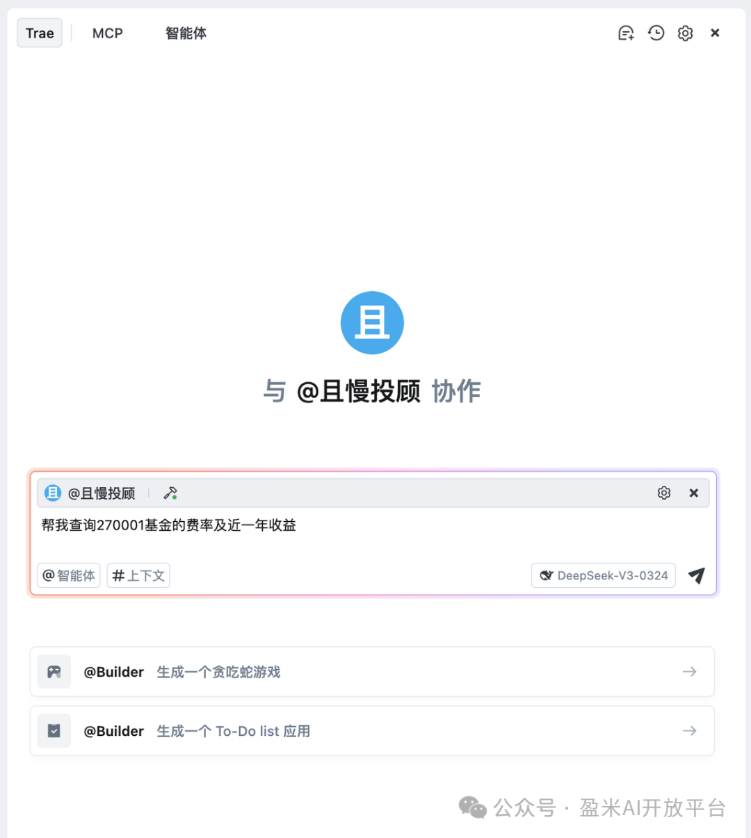Viewport: 751px width, 838px height.
Task: Click the large 且慢投顾 avatar
Action: [372, 322]
